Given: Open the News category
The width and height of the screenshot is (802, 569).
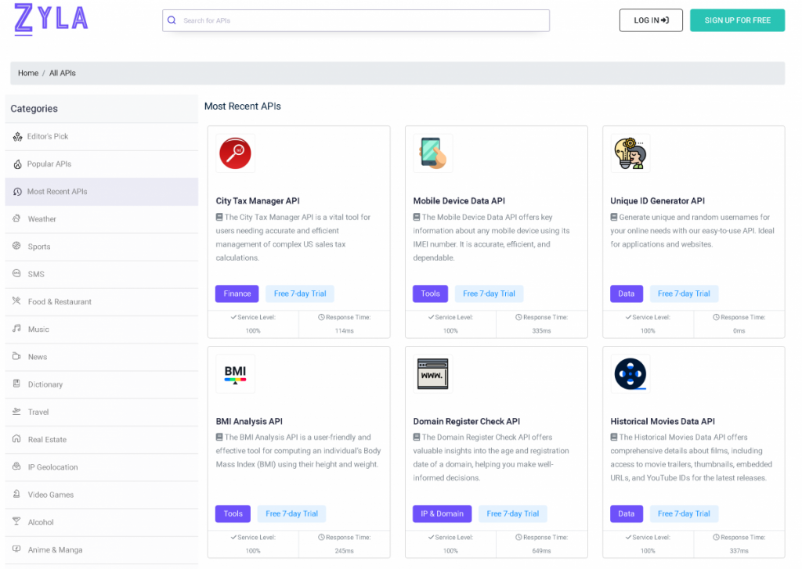Looking at the screenshot, I should [101, 358].
